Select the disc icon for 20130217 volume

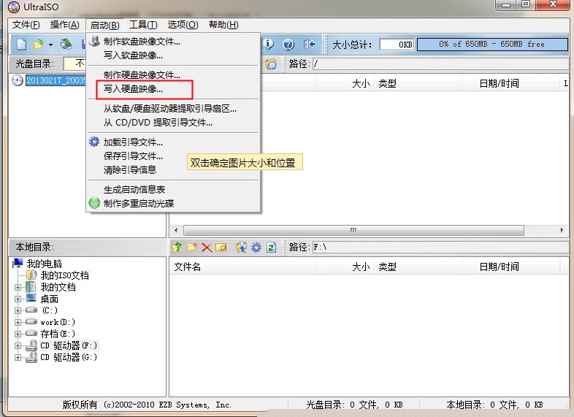[18, 80]
